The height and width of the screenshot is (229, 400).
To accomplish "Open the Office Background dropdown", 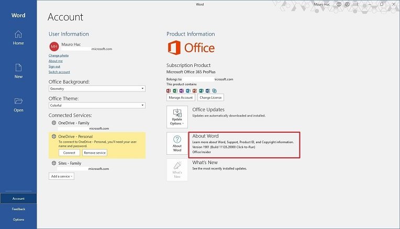I will (97, 89).
